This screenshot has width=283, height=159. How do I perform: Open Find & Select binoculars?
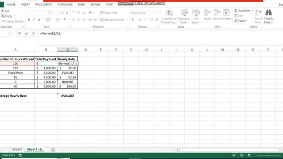[268, 17]
